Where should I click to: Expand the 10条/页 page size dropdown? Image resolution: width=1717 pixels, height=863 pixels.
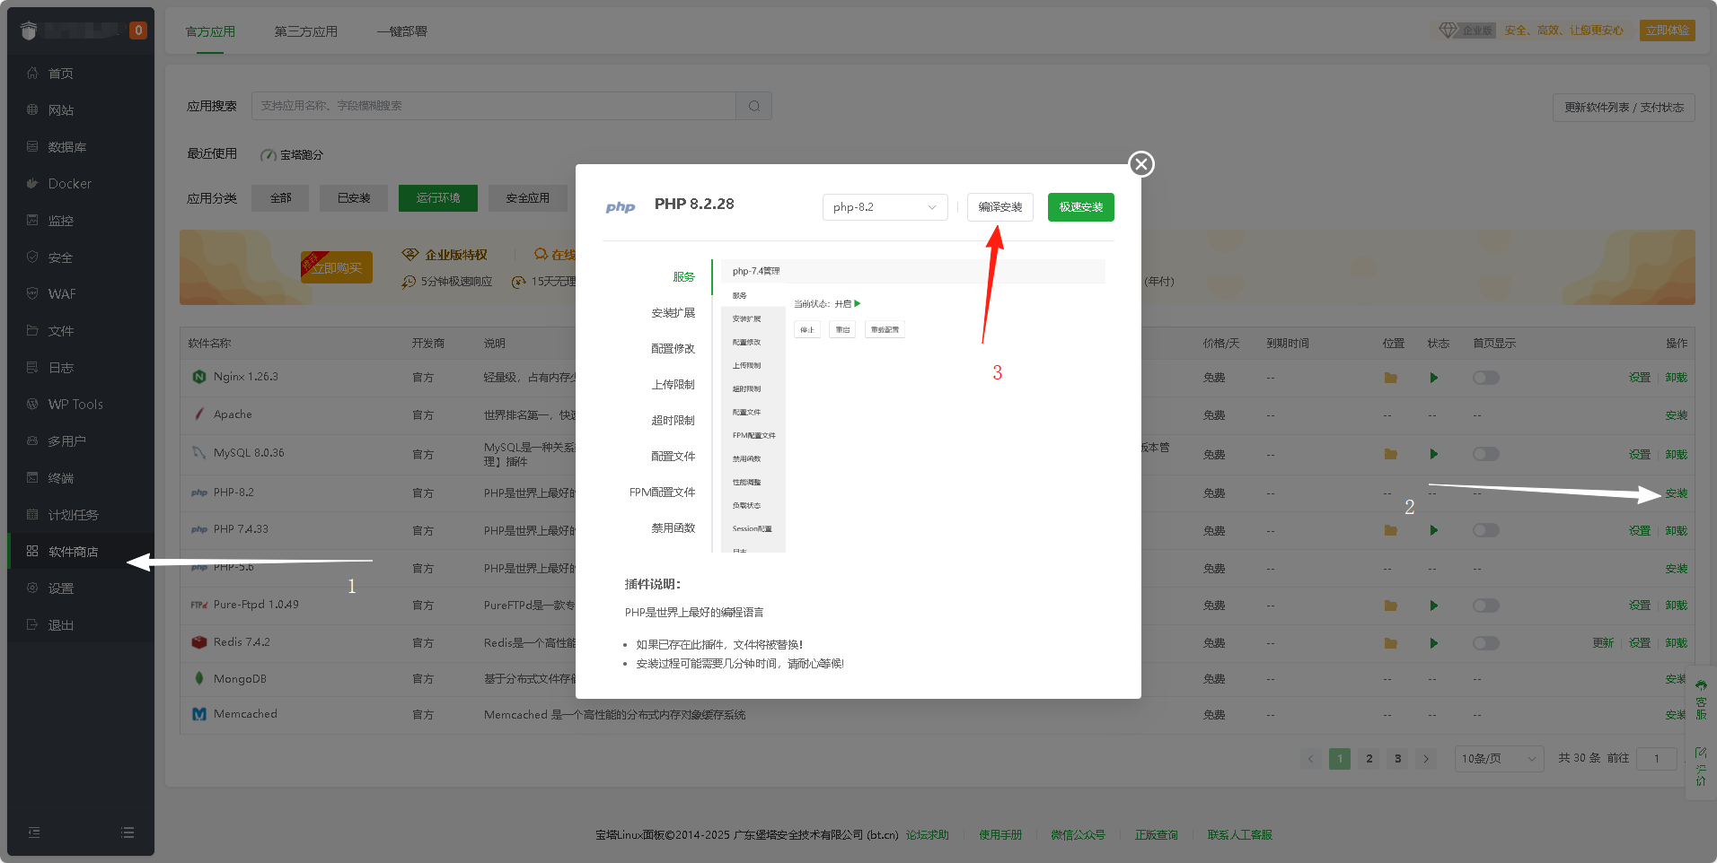point(1498,759)
